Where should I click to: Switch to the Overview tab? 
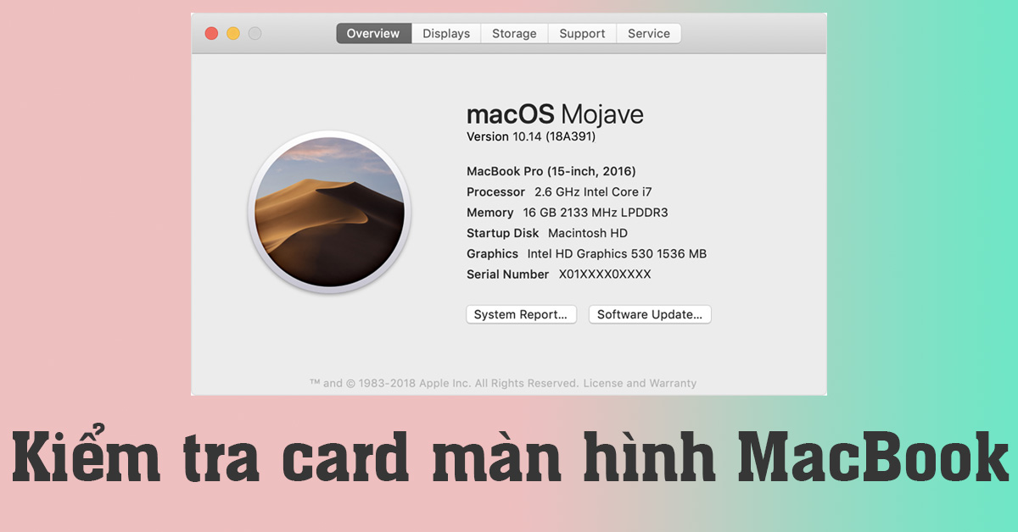coord(373,34)
